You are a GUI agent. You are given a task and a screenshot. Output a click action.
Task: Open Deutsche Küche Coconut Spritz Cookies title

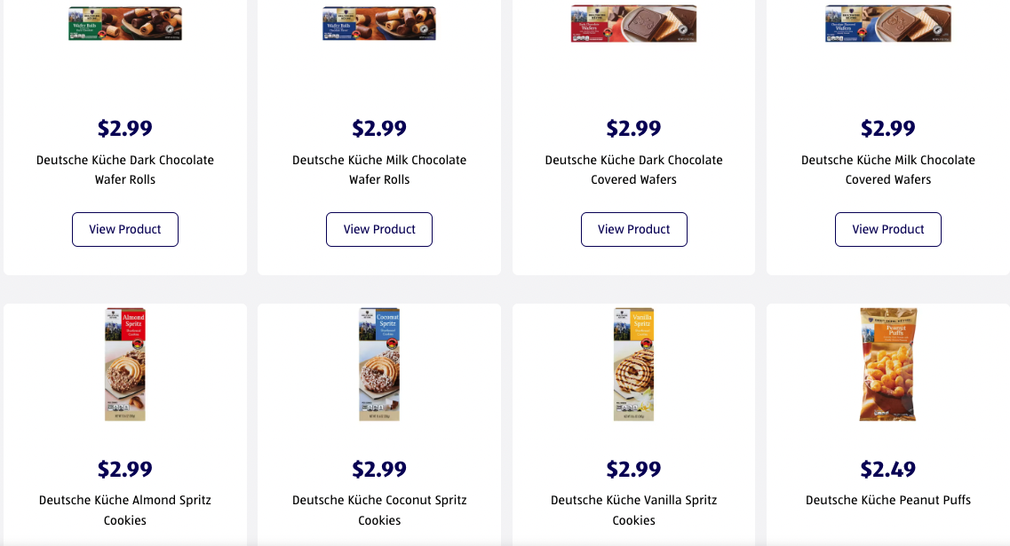coord(379,510)
